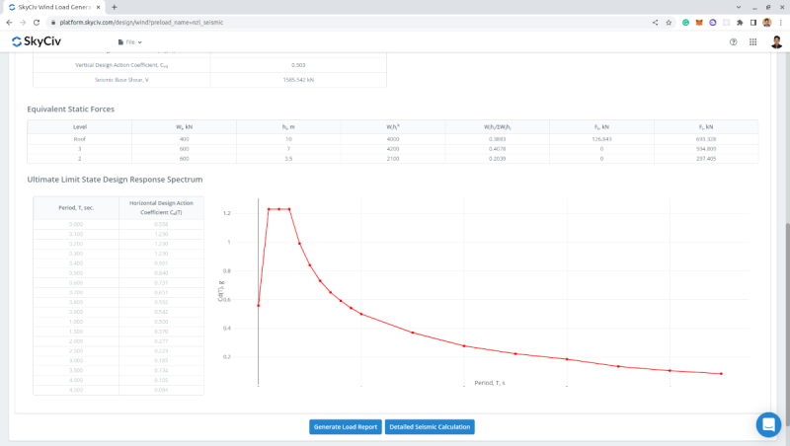790x446 pixels.
Task: Toggle the browser side panel
Action: point(753,22)
